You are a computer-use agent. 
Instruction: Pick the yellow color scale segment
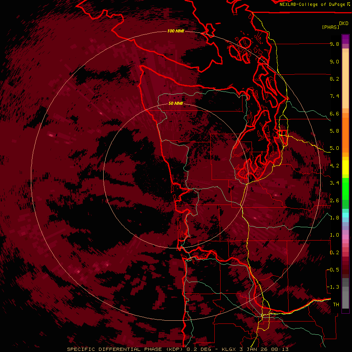[345, 167]
